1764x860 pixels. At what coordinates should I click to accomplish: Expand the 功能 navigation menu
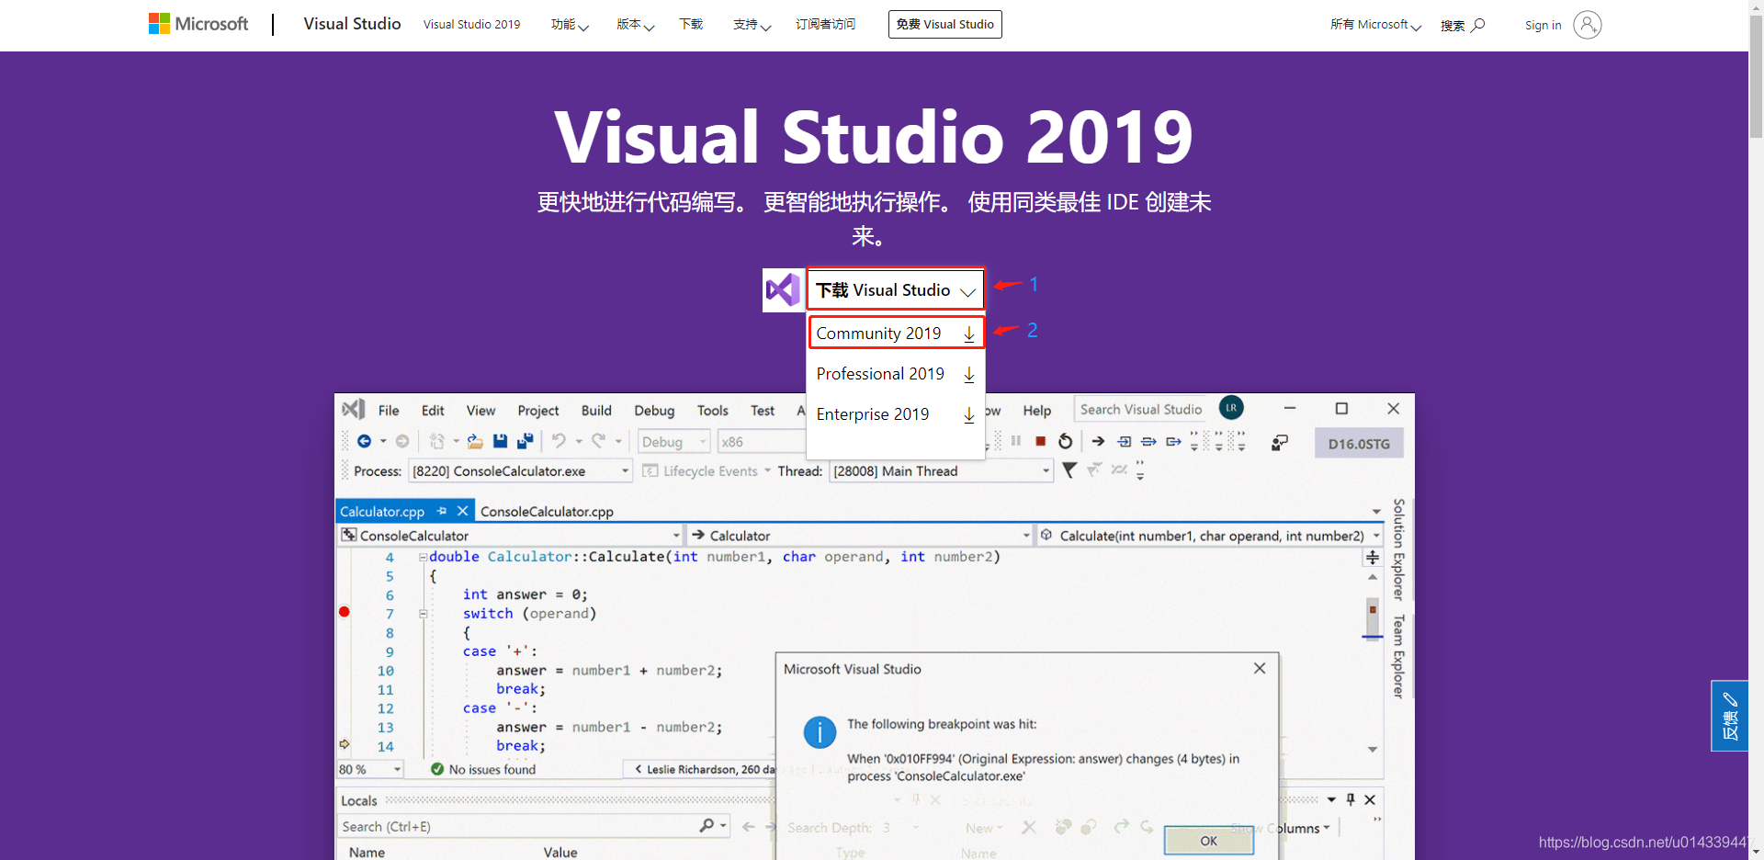point(570,25)
